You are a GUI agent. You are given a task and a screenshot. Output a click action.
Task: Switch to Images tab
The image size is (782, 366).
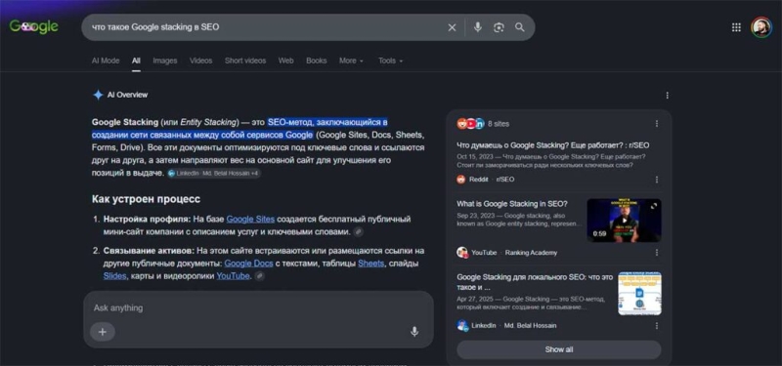164,61
